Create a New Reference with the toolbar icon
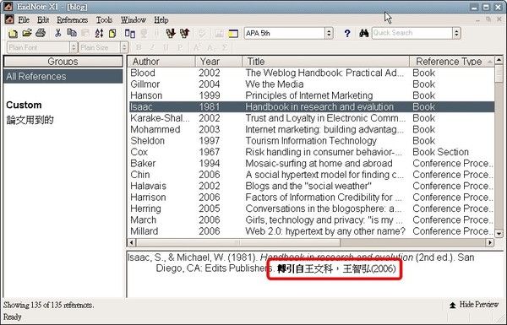This screenshot has width=507, height=325. click(112, 33)
